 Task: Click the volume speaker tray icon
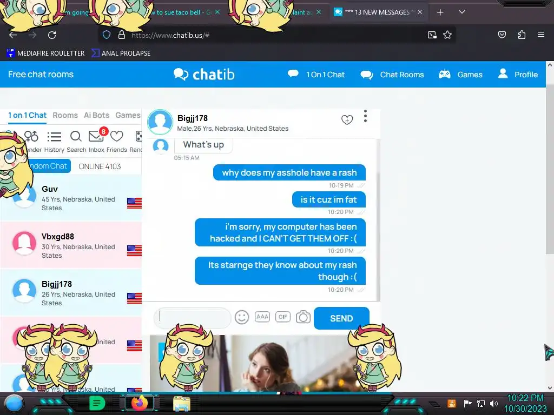[x=494, y=403]
